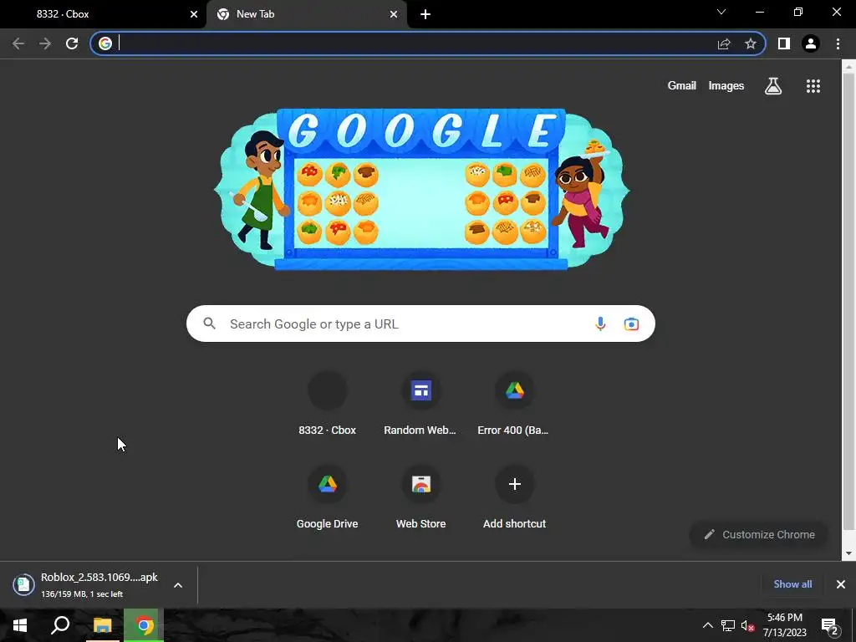This screenshot has height=642, width=856.
Task: Click magnifier icon in Google search box
Action: [209, 324]
